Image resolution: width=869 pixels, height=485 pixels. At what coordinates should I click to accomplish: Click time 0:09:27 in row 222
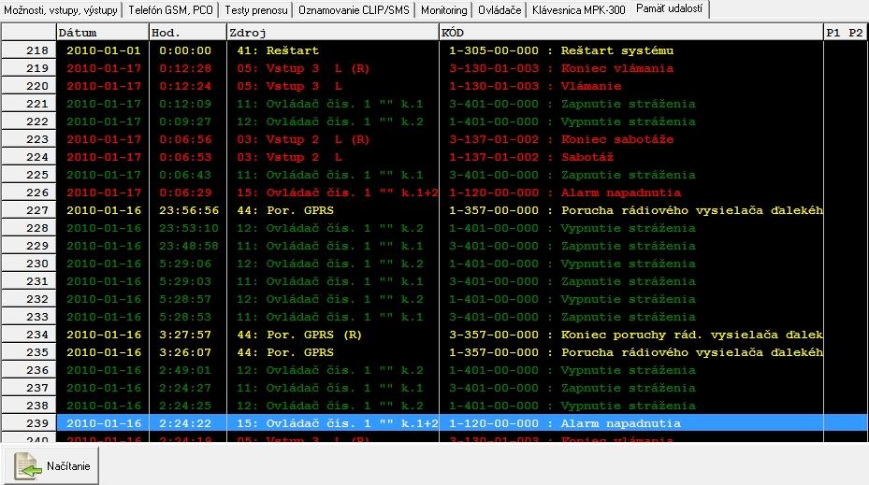(185, 121)
